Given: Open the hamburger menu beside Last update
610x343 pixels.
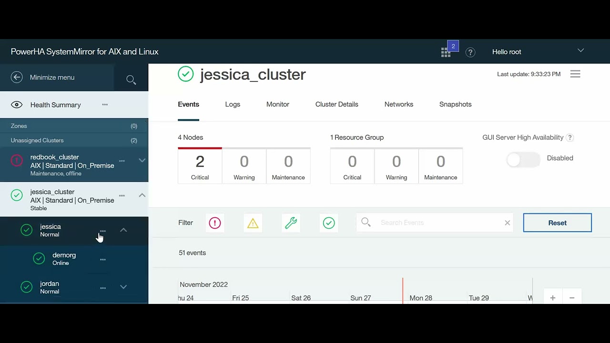Looking at the screenshot, I should click(575, 74).
